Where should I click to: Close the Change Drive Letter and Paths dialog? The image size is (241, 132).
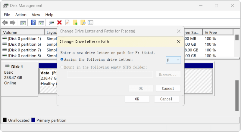179,31
